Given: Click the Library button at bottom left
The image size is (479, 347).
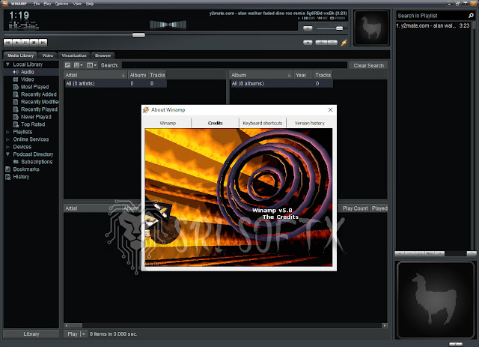Looking at the screenshot, I should [x=31, y=334].
